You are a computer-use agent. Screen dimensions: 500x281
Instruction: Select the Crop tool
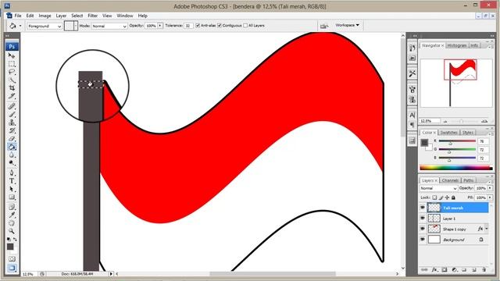[12, 88]
